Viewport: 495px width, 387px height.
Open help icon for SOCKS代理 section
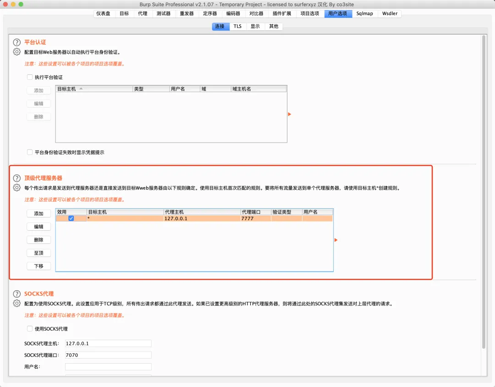[x=17, y=294]
